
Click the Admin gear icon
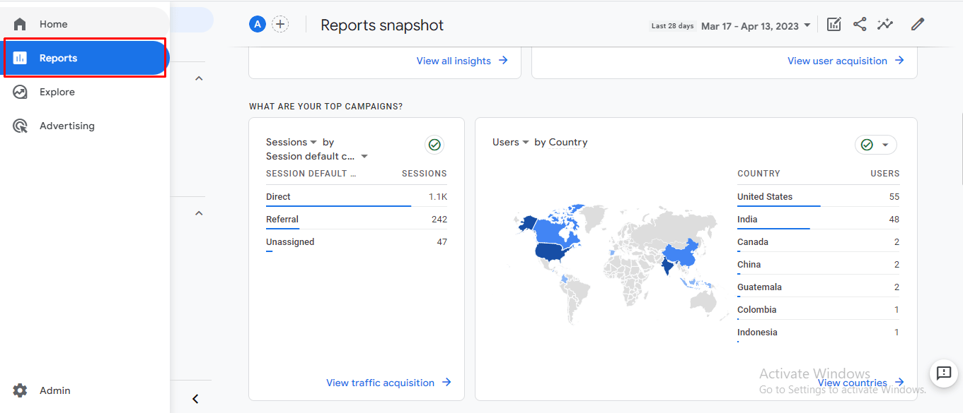20,390
